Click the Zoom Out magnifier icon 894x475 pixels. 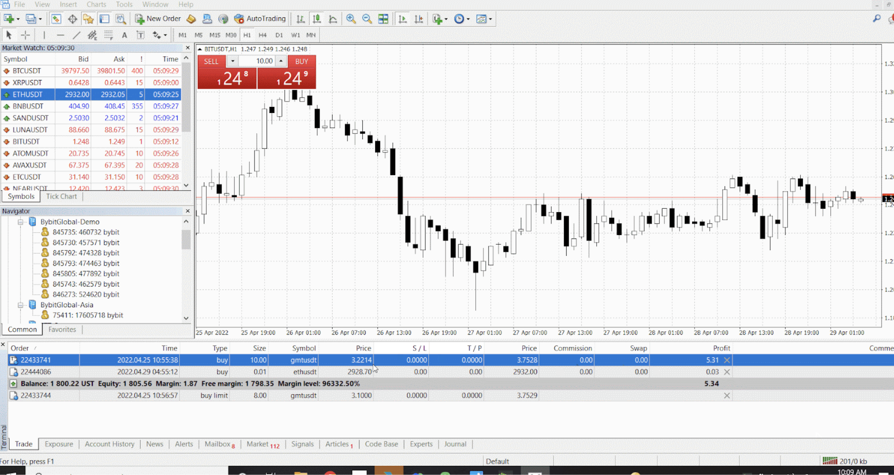point(367,19)
